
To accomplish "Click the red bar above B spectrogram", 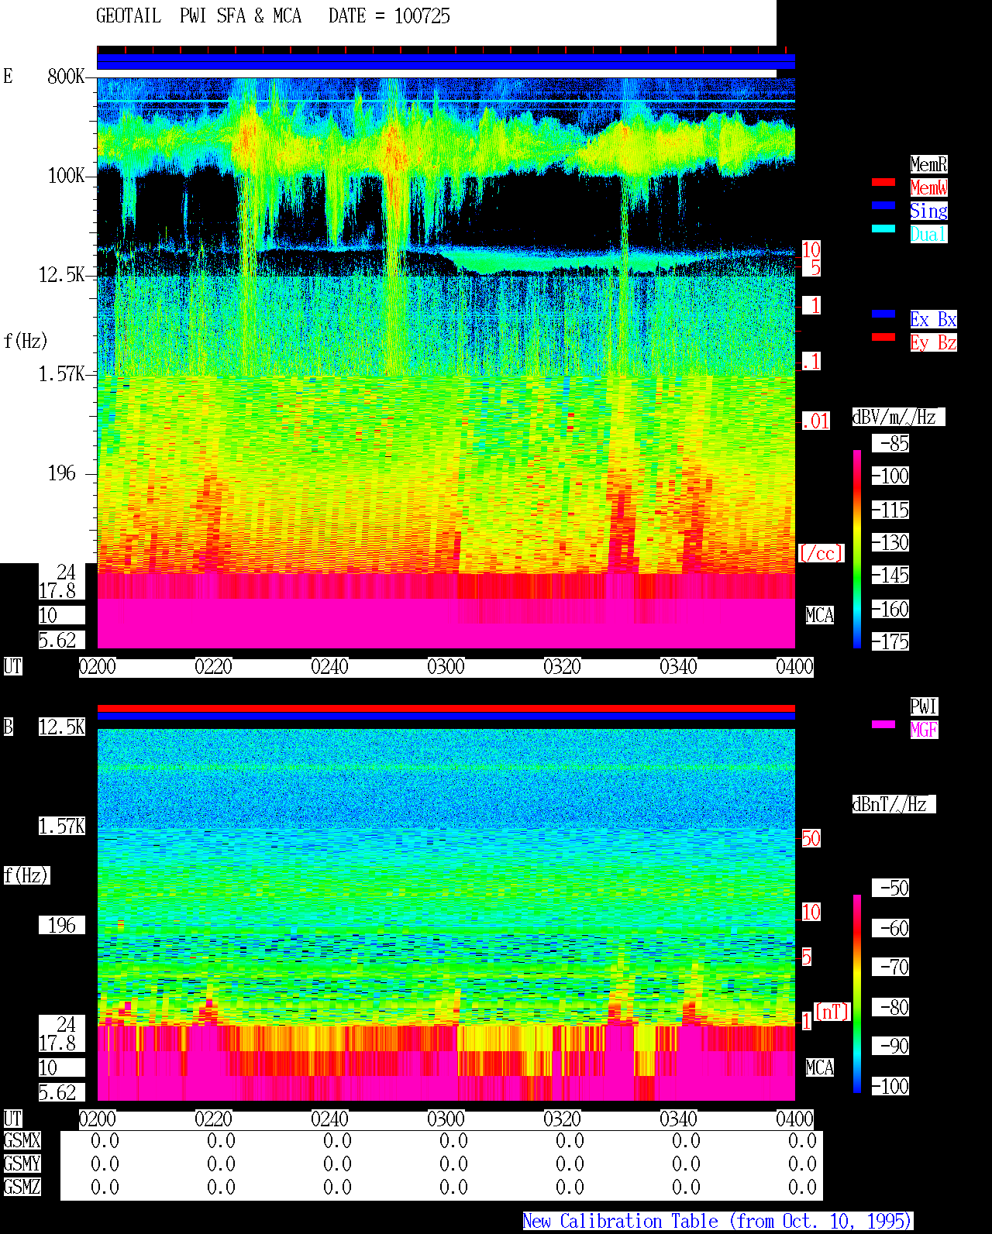I will click(x=446, y=709).
